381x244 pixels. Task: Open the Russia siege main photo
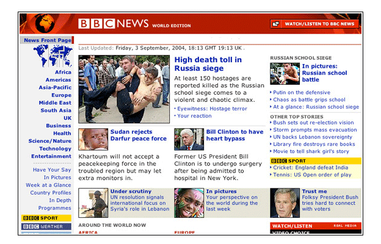point(124,89)
